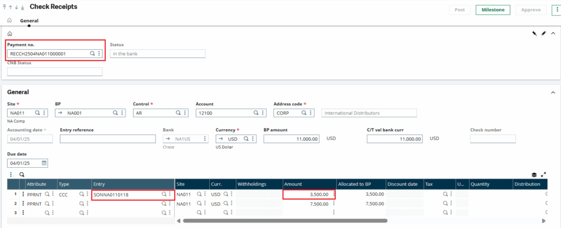Collapse the General section chevron
The height and width of the screenshot is (228, 561).
coord(553,92)
